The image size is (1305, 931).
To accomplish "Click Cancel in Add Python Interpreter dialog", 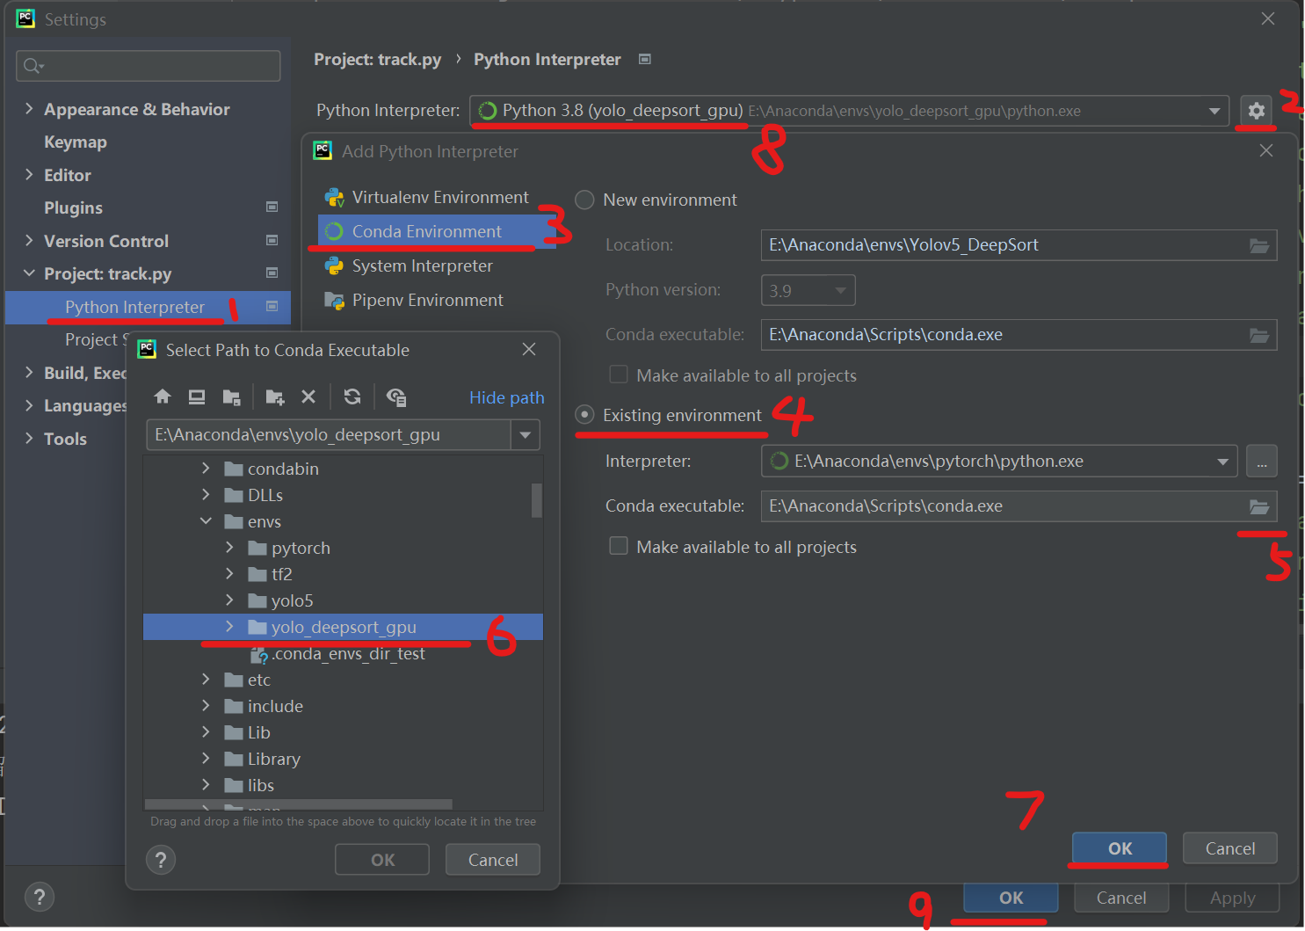I will click(1229, 848).
